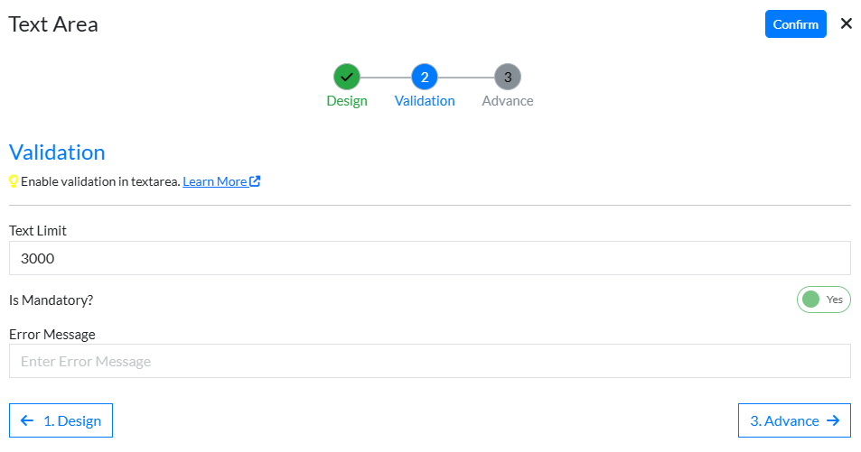Go back using the 1. Design button

(61, 420)
